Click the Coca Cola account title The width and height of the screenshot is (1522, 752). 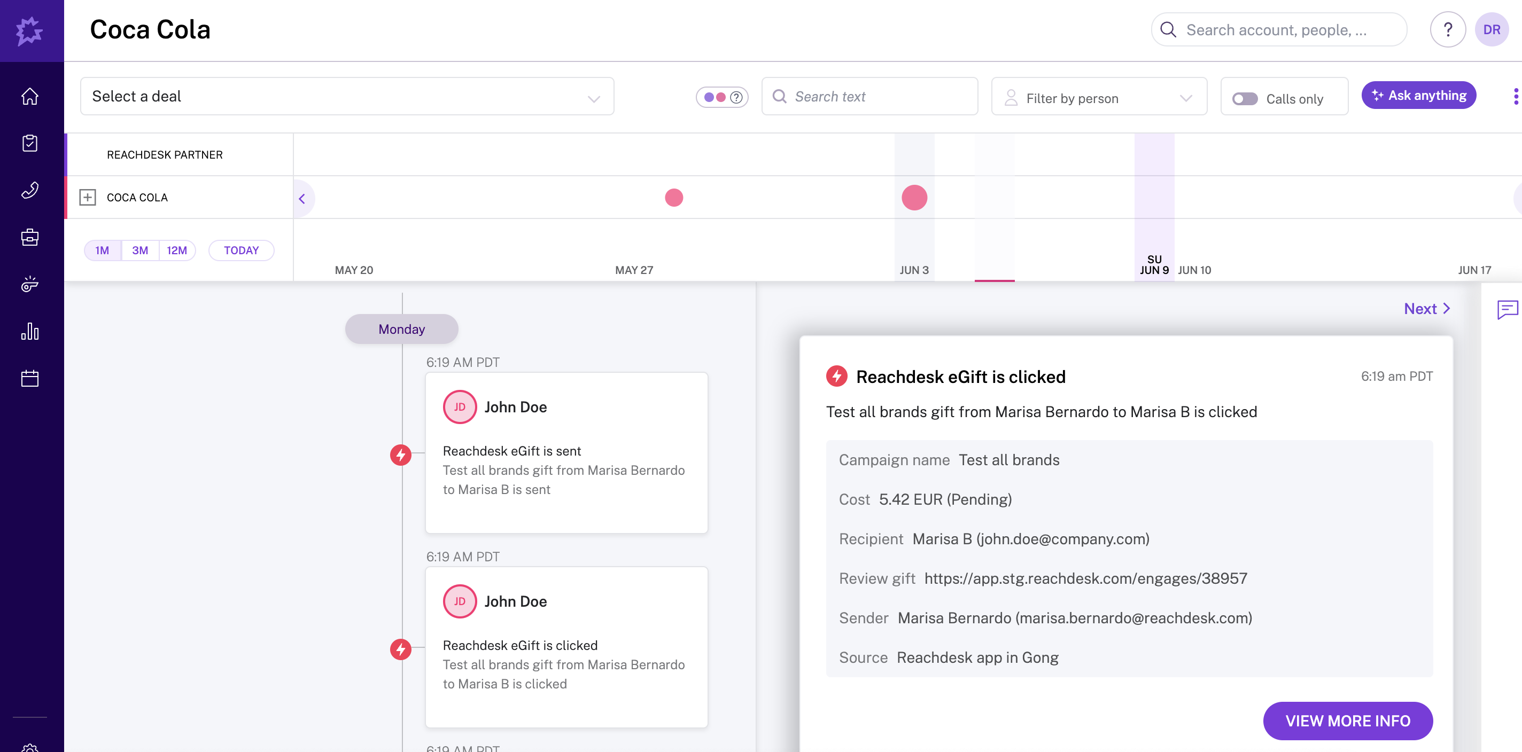click(x=150, y=29)
